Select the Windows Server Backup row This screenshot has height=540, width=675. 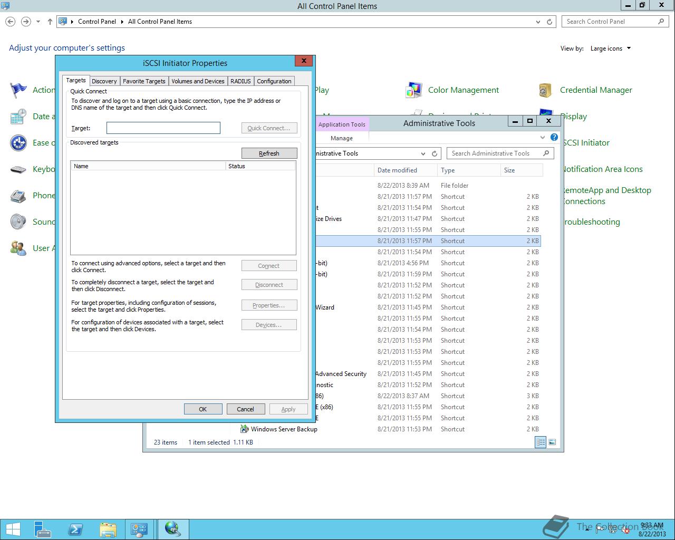click(x=390, y=429)
